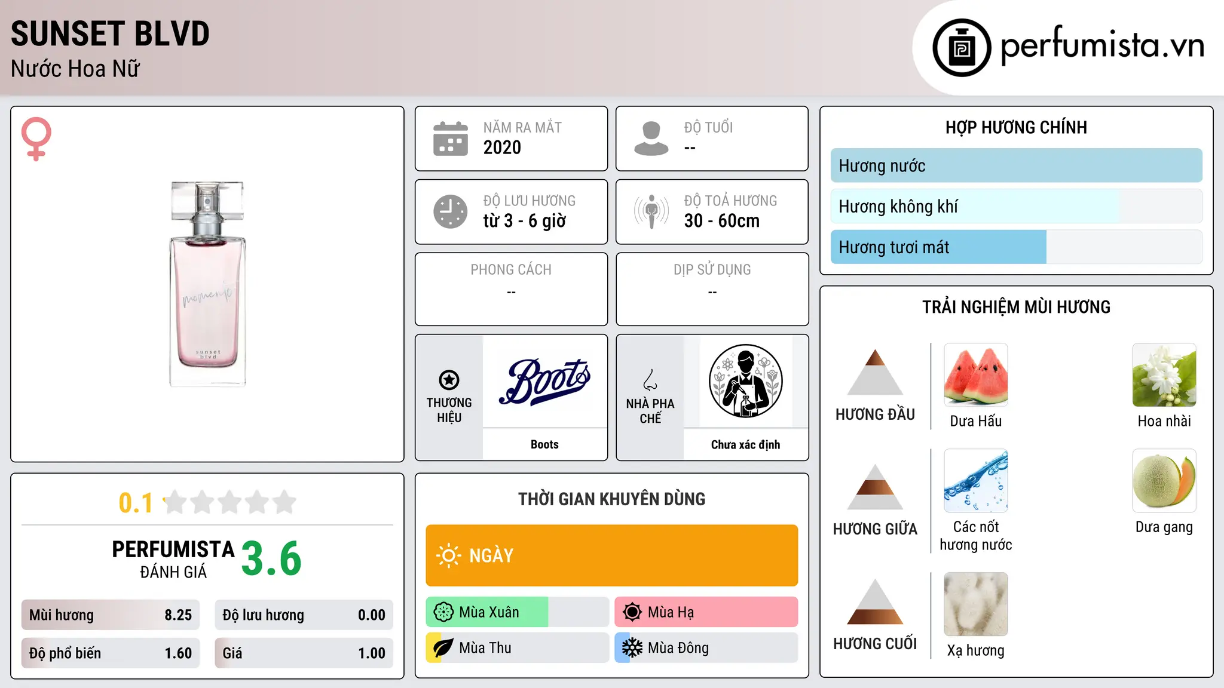
Task: Click the Thời gian khuyên dùng heading
Action: tap(612, 499)
